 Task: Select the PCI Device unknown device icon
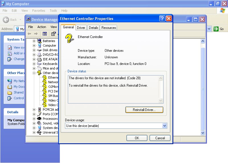(45, 91)
